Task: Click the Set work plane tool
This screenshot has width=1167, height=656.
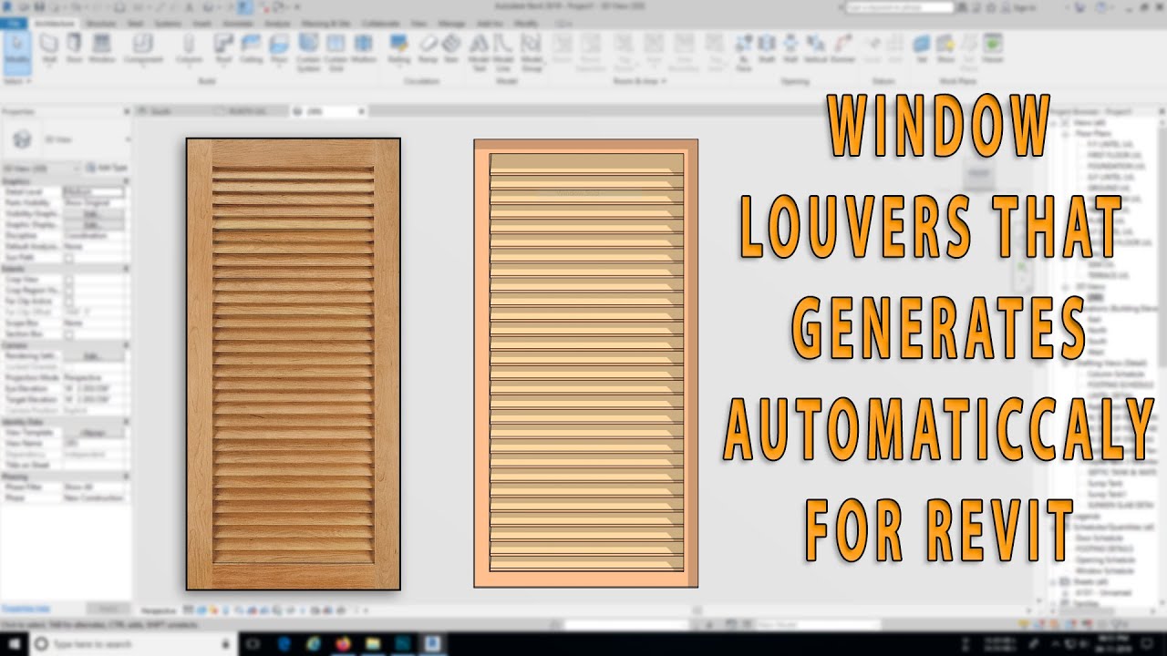Action: [x=922, y=48]
